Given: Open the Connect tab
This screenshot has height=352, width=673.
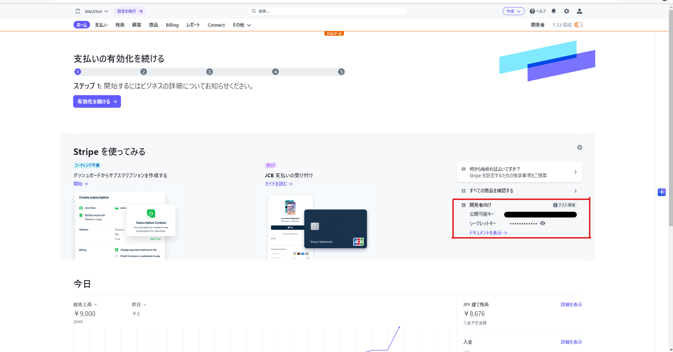Looking at the screenshot, I should click(216, 25).
